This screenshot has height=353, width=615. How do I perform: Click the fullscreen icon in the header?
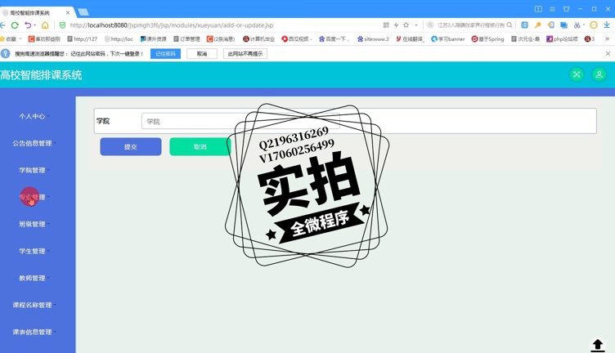tap(577, 74)
